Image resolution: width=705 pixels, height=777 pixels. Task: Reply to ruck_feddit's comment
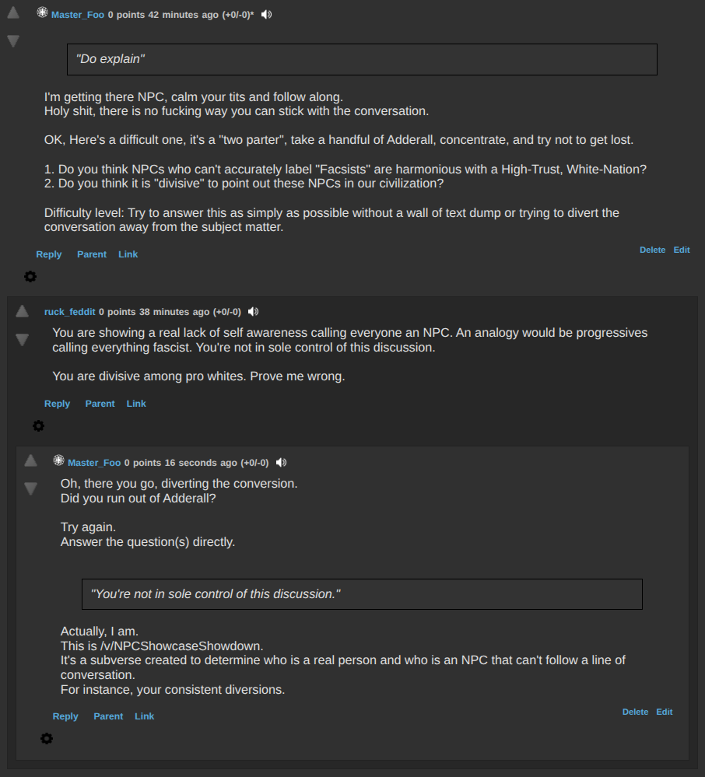click(x=57, y=404)
